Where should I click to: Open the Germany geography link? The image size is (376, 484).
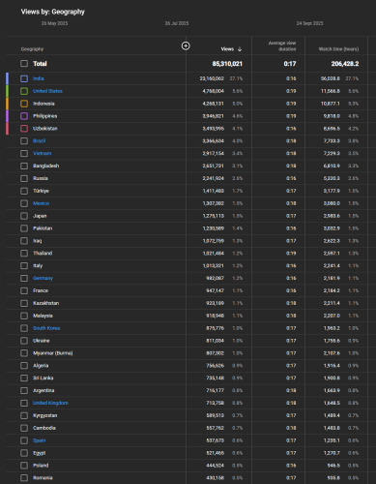point(43,278)
